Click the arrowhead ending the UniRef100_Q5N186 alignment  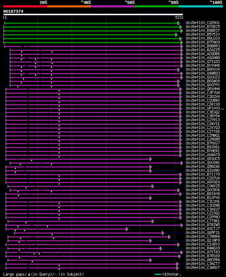point(150,167)
